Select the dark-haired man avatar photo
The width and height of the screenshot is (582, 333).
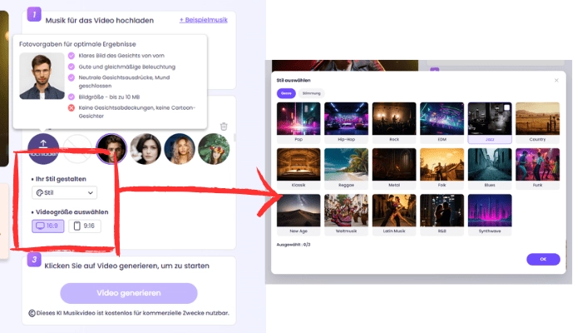pyautogui.click(x=111, y=149)
